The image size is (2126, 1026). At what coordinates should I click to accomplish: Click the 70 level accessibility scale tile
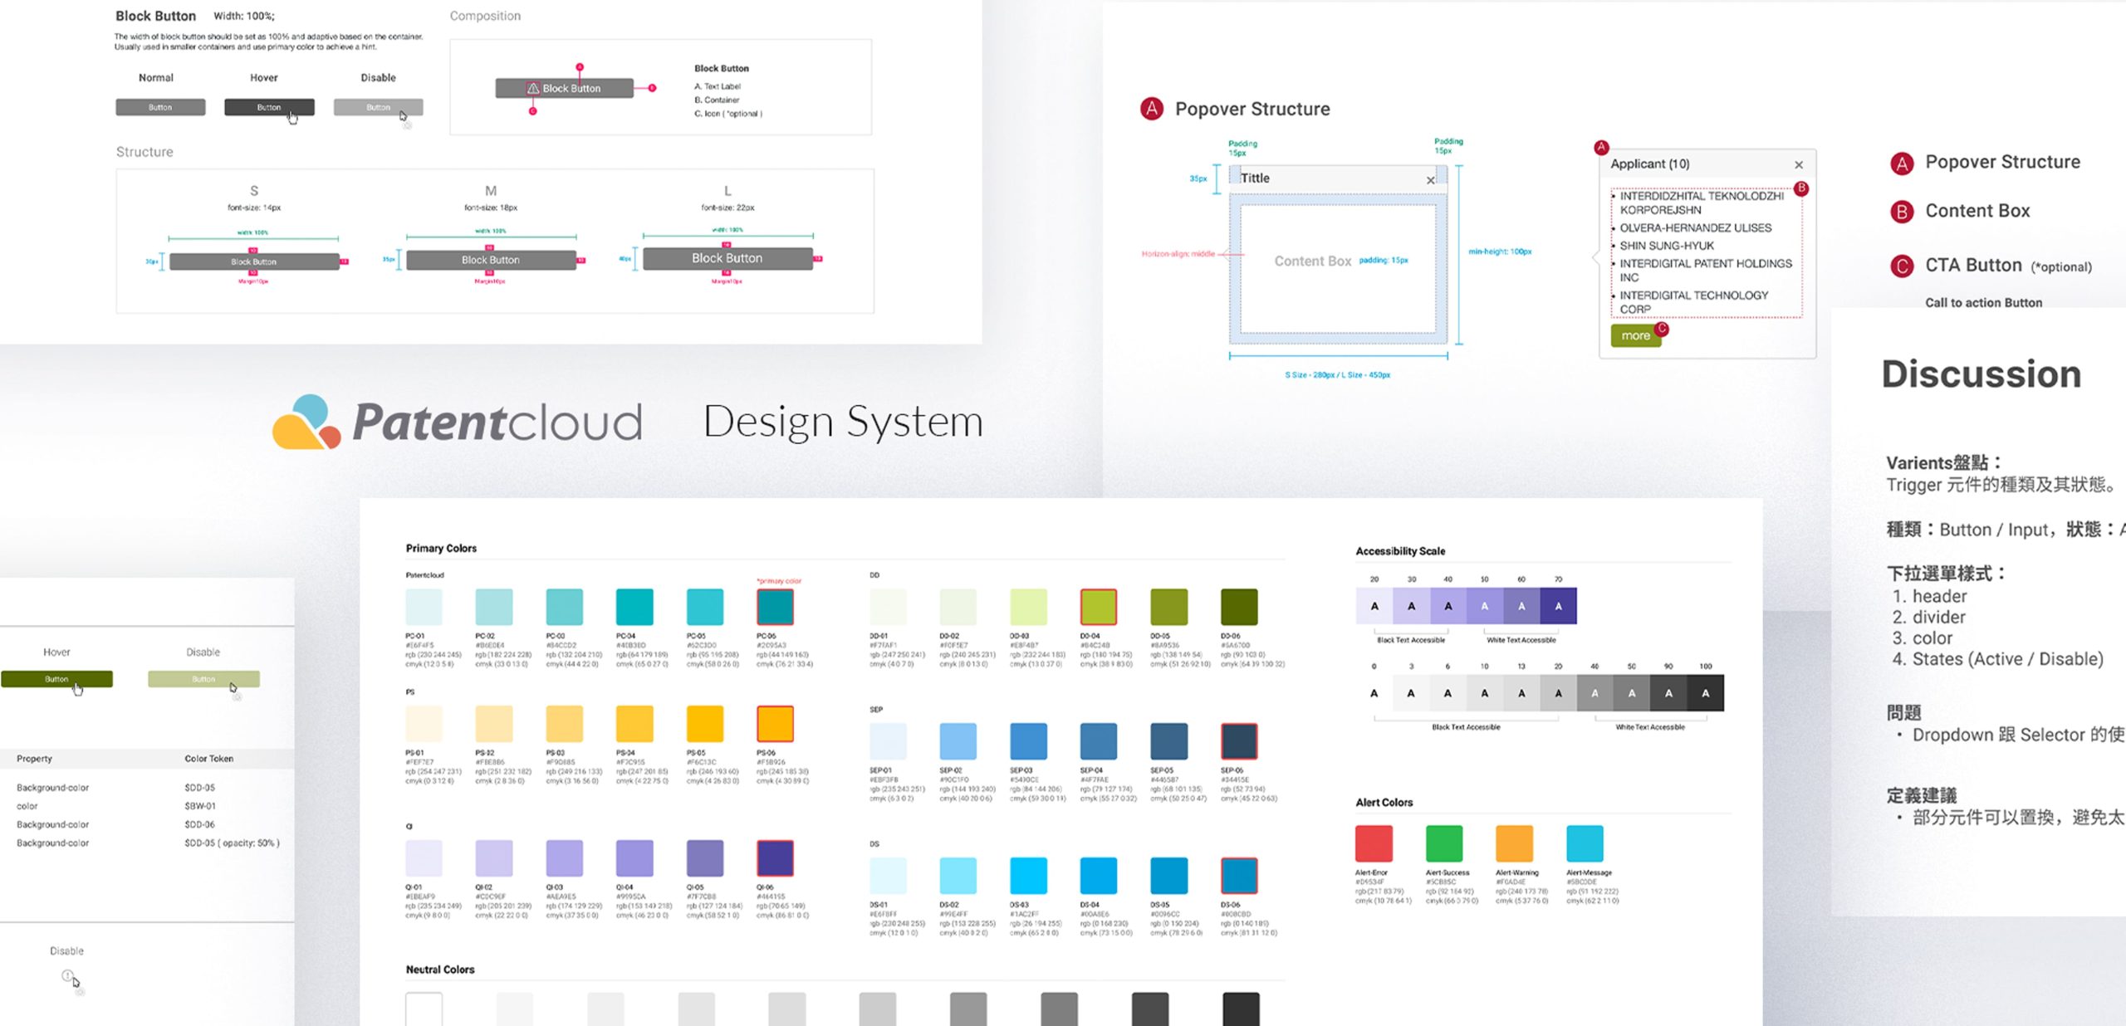click(1558, 606)
